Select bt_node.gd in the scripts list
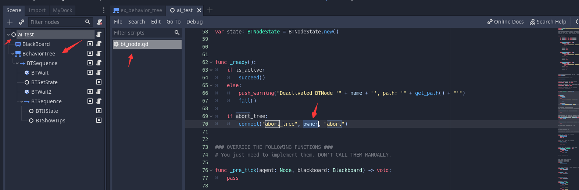Image resolution: width=579 pixels, height=190 pixels. tap(147, 44)
